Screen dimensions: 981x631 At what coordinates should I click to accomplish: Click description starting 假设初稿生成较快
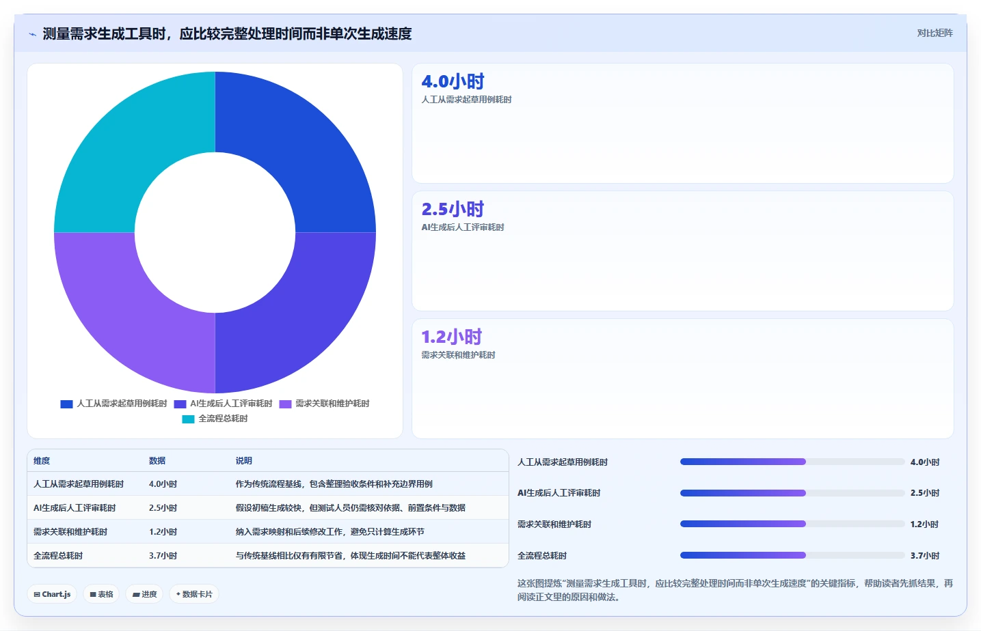point(351,508)
